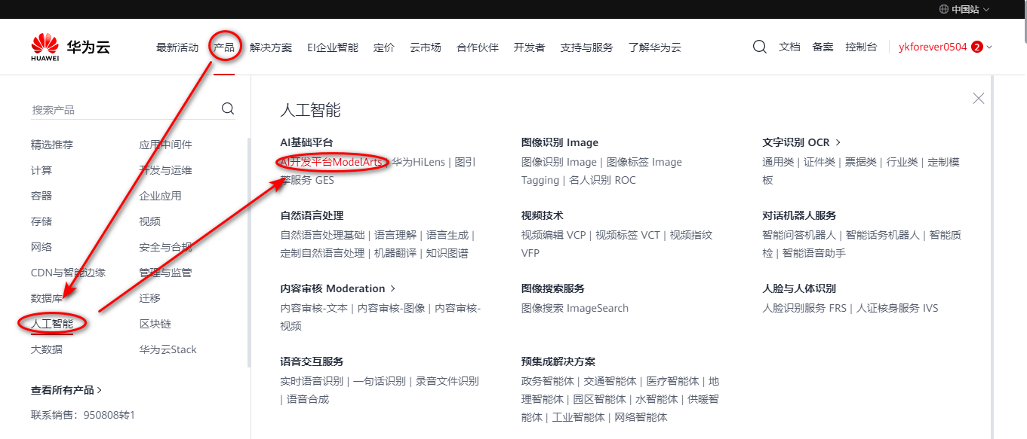
Task: Open 通用类 OCR link
Action: [778, 162]
